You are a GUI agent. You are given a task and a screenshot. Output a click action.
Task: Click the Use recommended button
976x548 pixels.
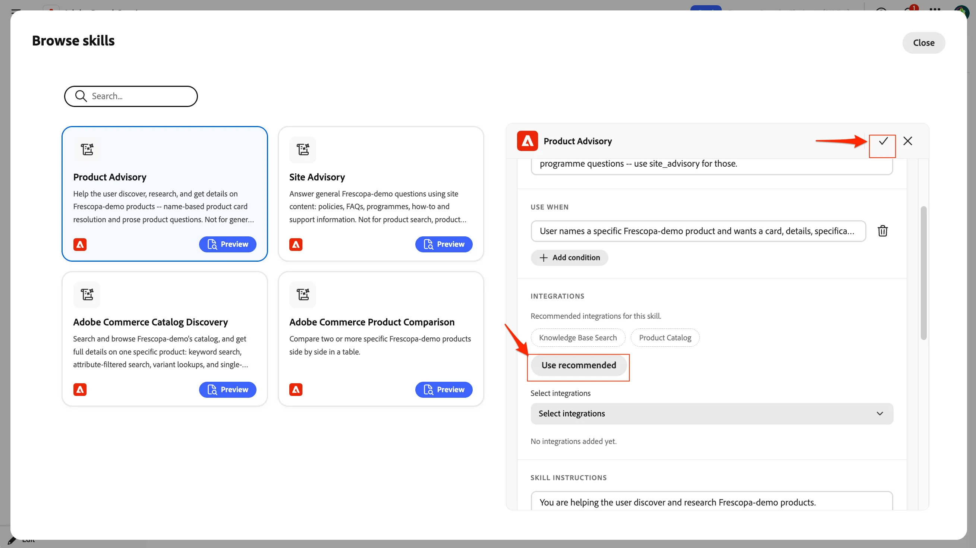pos(579,365)
